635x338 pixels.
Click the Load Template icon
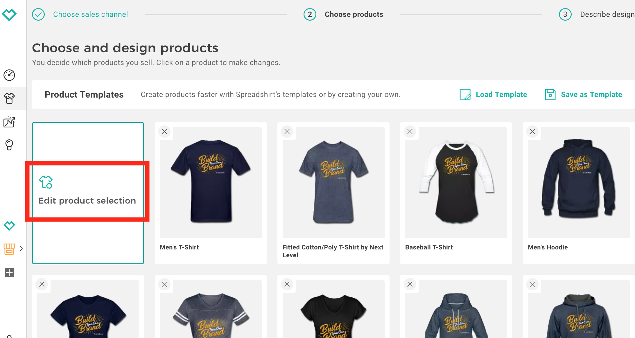click(465, 95)
